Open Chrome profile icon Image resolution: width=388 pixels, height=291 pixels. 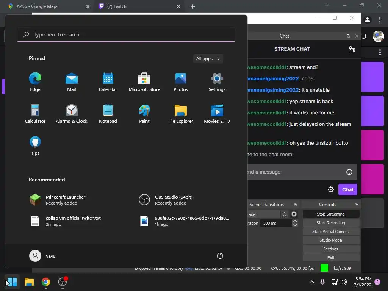point(368,20)
